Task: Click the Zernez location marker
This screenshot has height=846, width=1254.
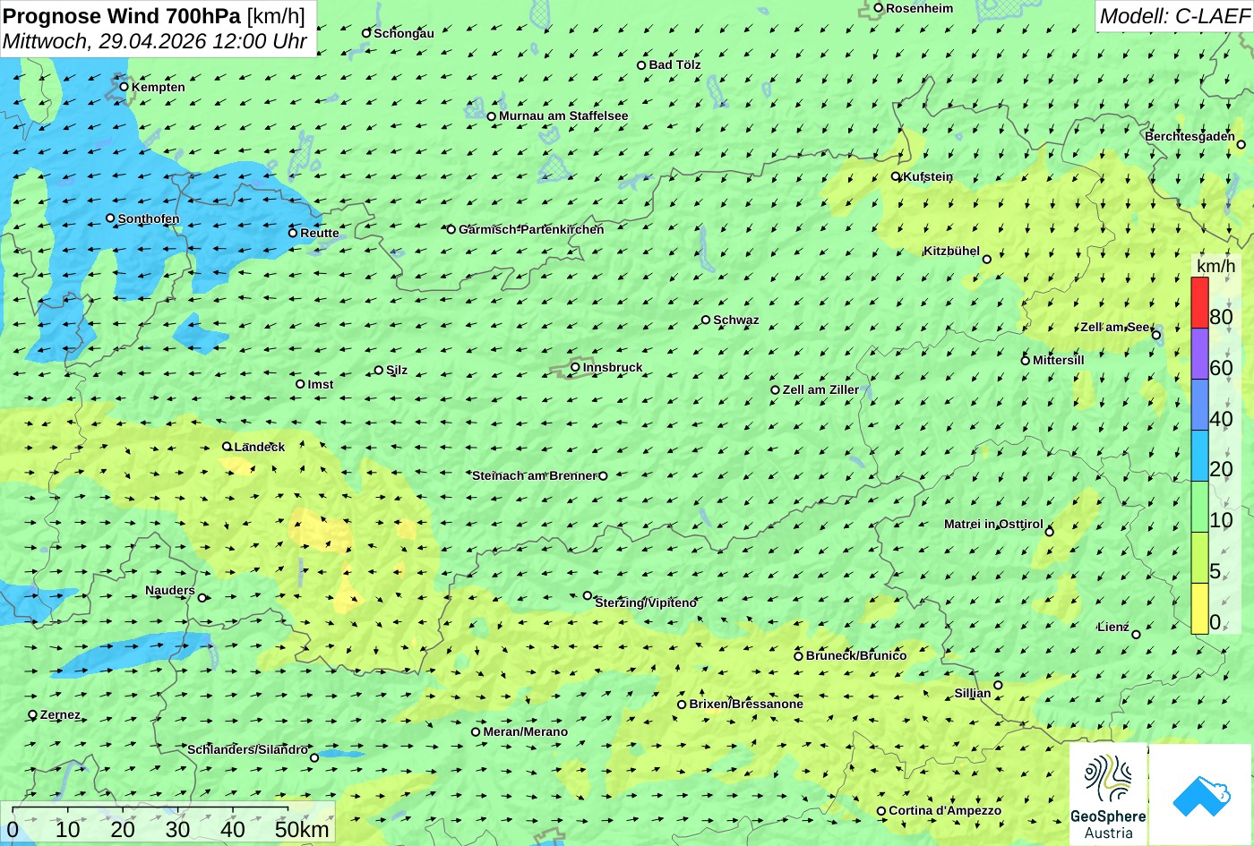Action: [x=33, y=714]
